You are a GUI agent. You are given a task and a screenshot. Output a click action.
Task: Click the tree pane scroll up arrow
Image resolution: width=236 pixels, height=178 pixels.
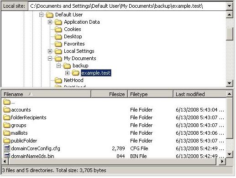[229, 15]
